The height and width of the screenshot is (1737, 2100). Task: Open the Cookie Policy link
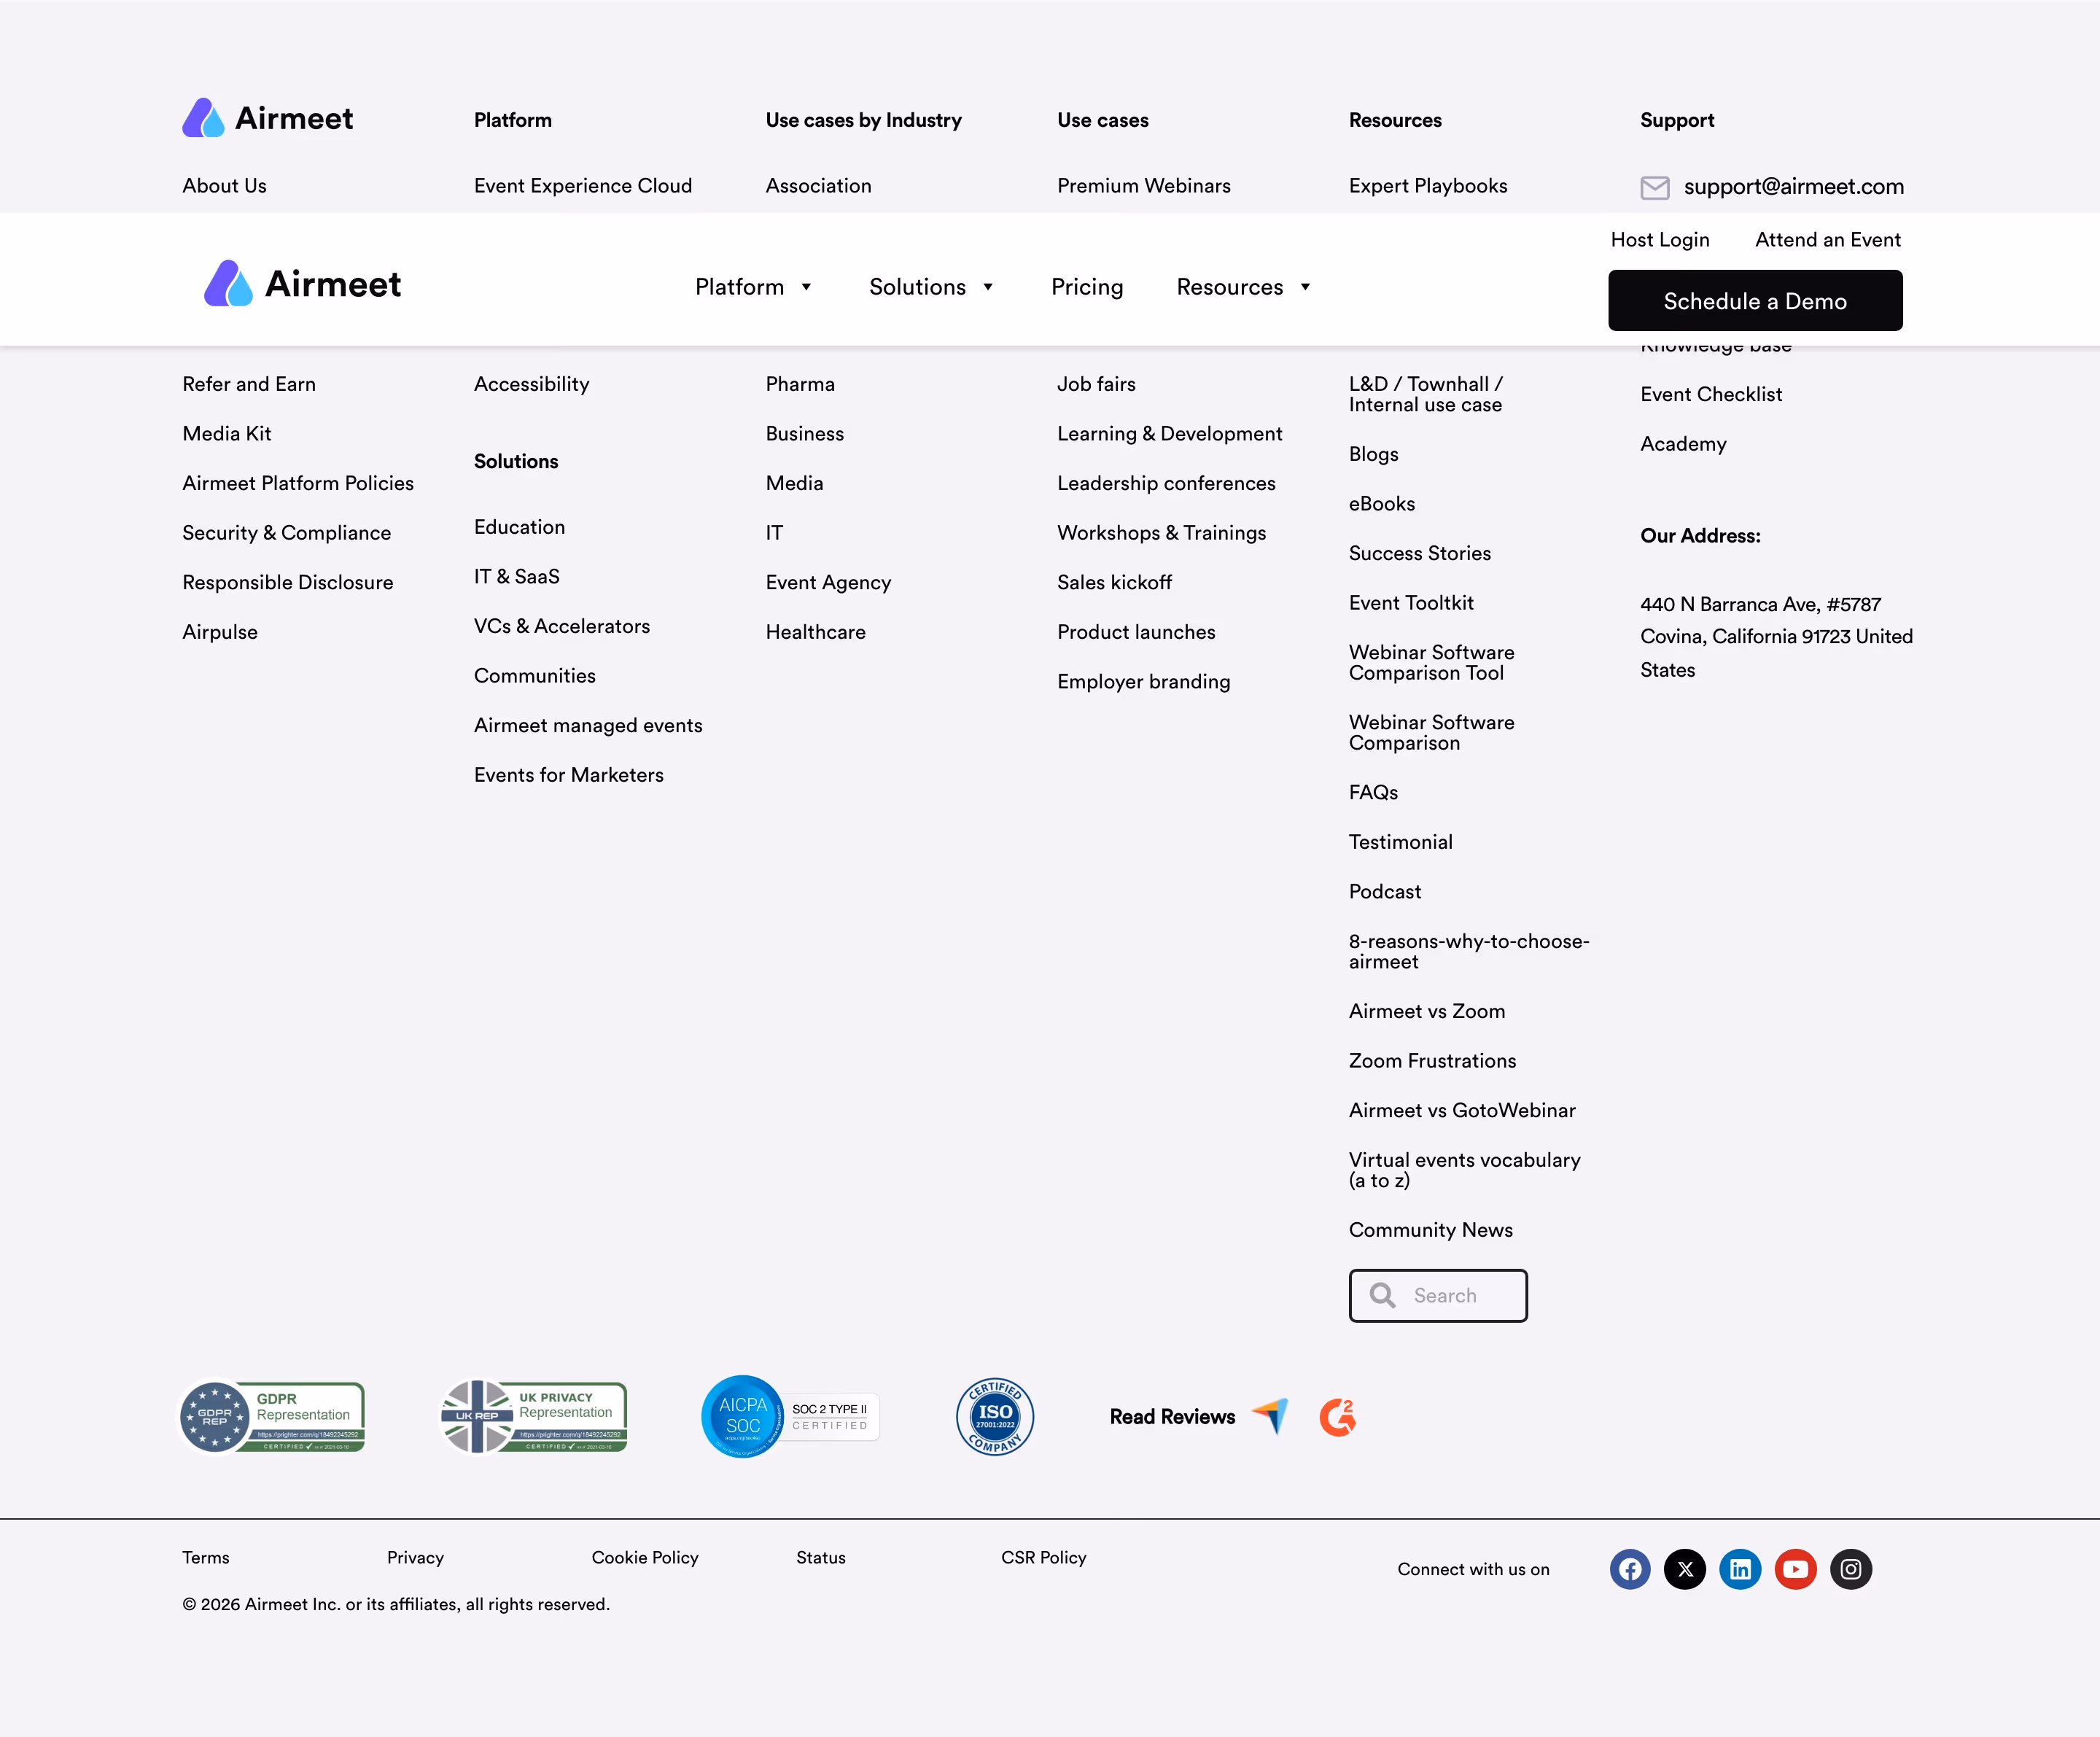click(x=645, y=1557)
